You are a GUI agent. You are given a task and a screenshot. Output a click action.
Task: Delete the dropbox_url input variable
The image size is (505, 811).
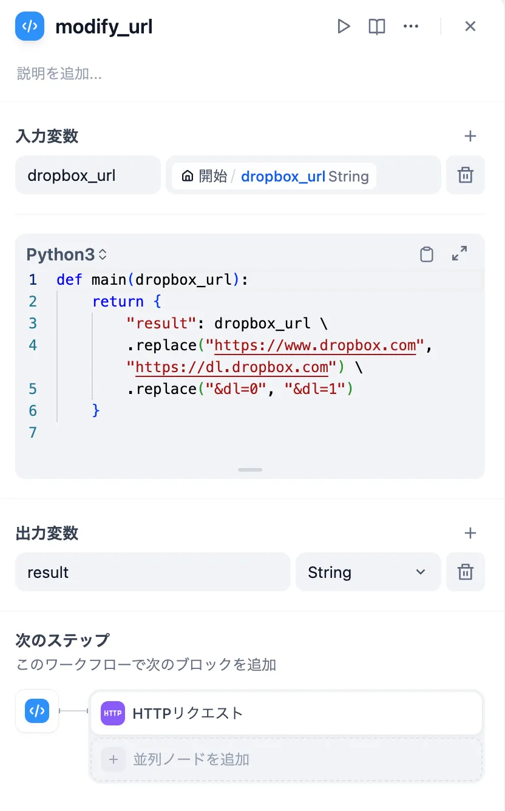(x=466, y=175)
